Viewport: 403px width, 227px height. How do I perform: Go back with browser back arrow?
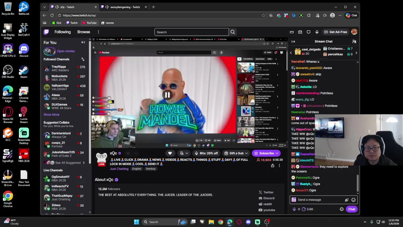44,15
